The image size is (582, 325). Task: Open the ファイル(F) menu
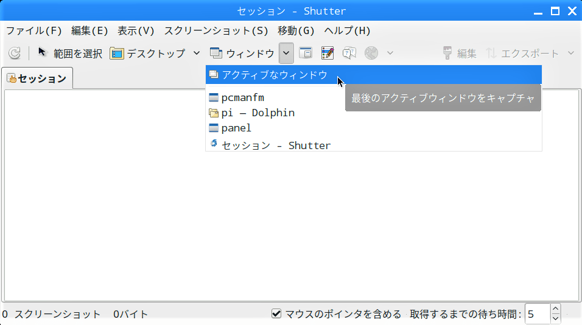click(33, 30)
